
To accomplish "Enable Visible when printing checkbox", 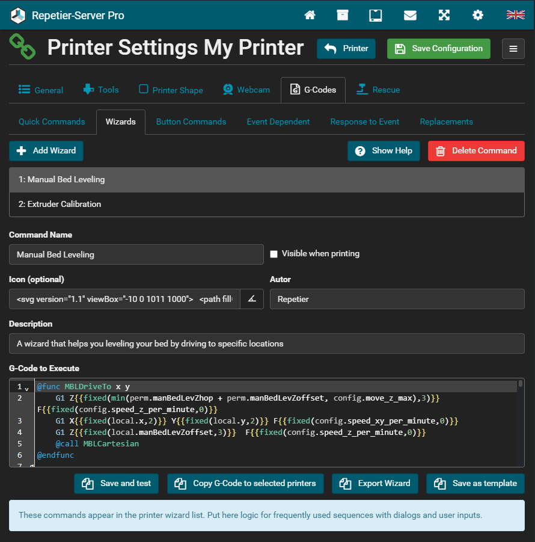I will pos(274,254).
